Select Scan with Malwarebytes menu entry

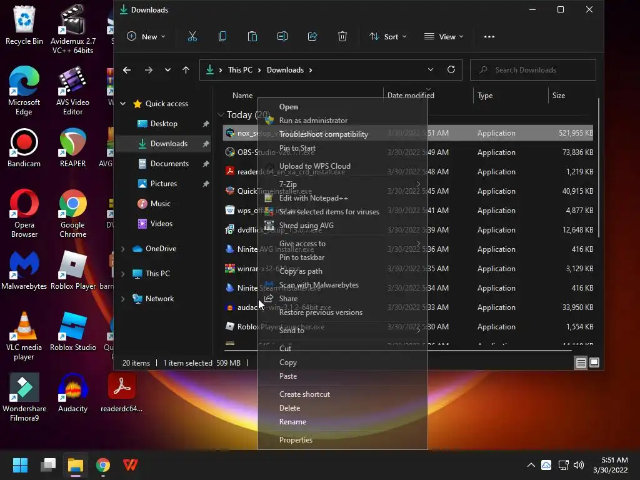click(342, 285)
